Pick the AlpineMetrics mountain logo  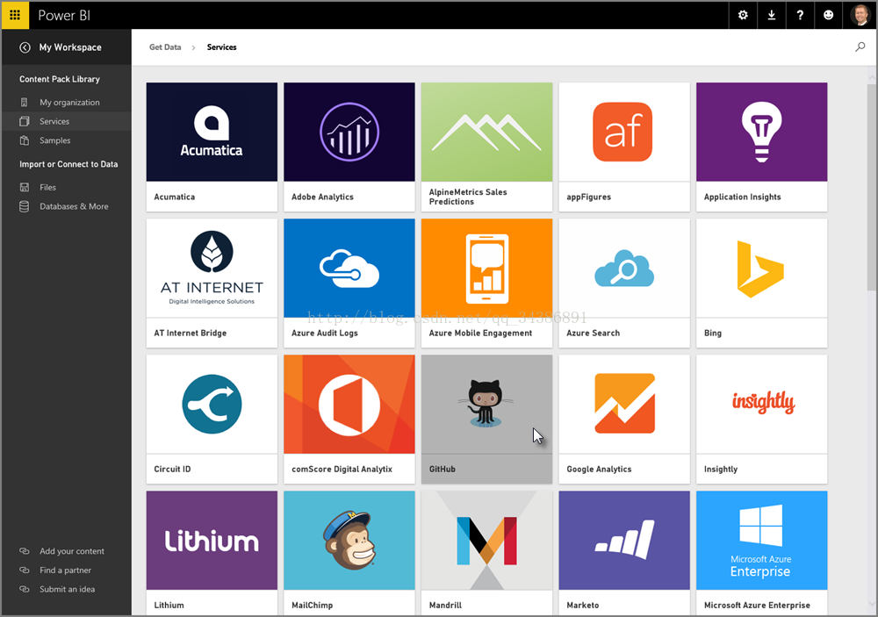click(x=486, y=133)
